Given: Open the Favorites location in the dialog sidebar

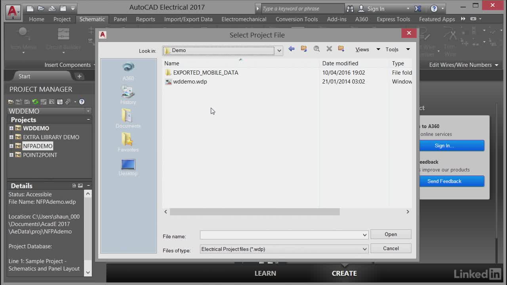Looking at the screenshot, I should pyautogui.click(x=128, y=142).
